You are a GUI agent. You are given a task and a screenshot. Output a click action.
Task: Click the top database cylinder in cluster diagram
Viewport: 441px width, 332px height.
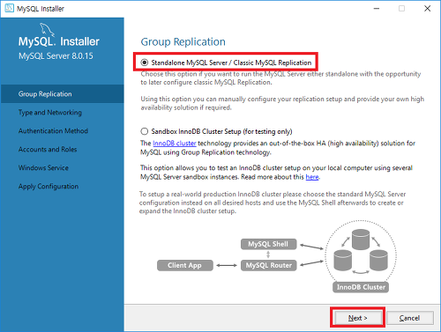coord(361,240)
